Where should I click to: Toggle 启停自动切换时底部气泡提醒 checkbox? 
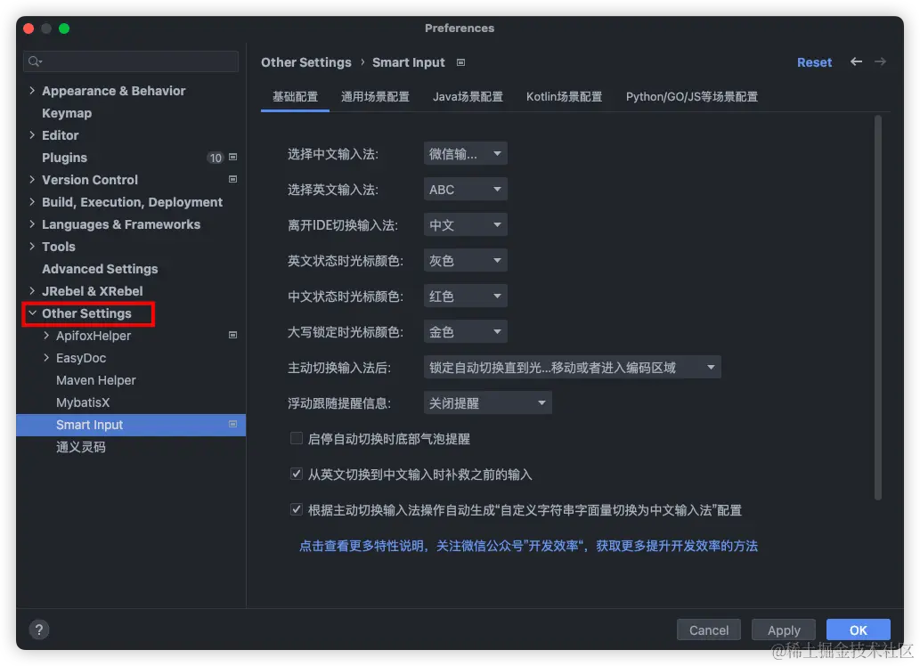click(297, 438)
